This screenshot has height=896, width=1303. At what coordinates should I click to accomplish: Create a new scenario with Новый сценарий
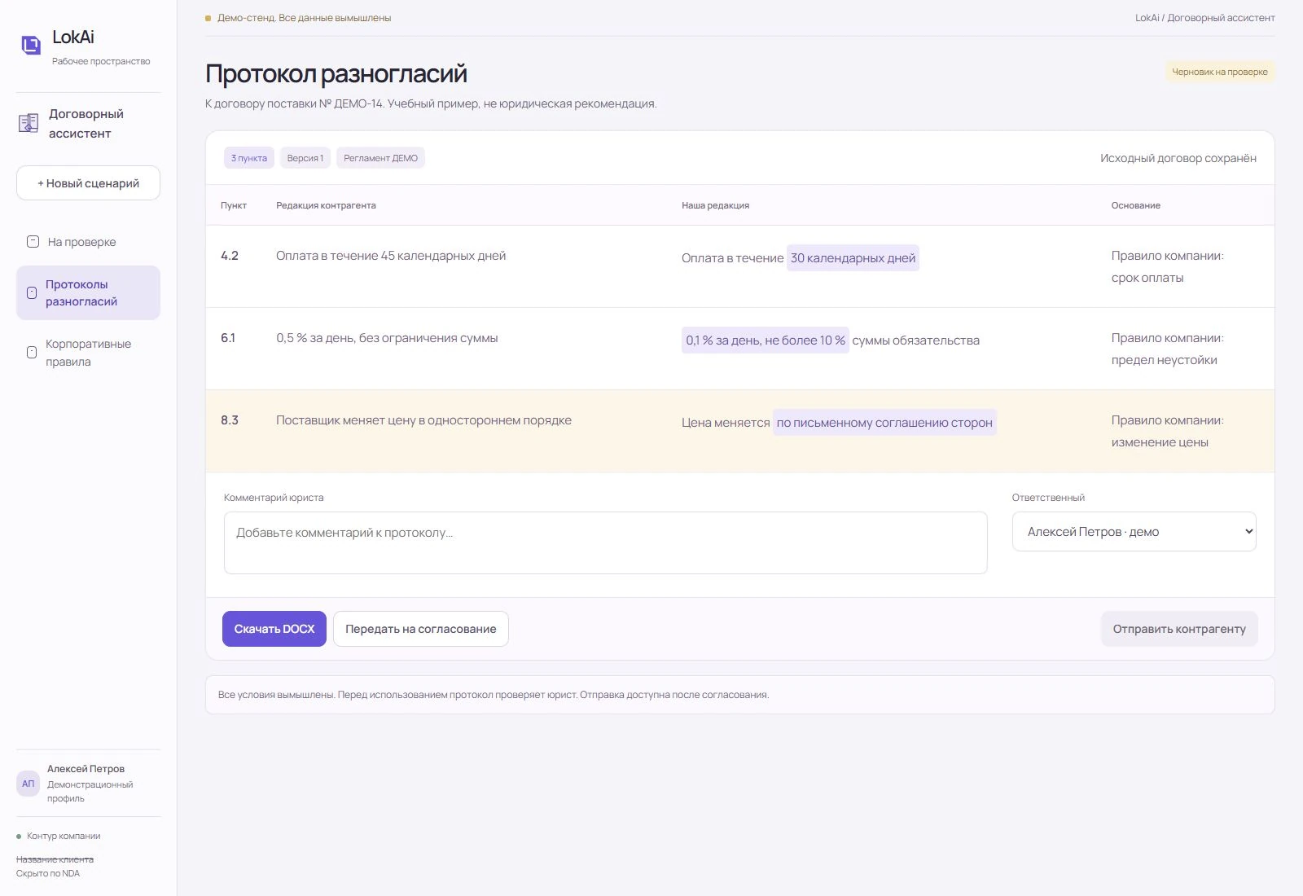click(x=88, y=183)
